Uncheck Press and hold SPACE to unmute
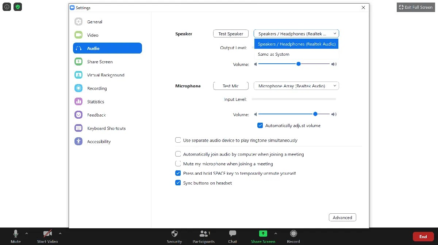The width and height of the screenshot is (438, 245). pos(178,173)
